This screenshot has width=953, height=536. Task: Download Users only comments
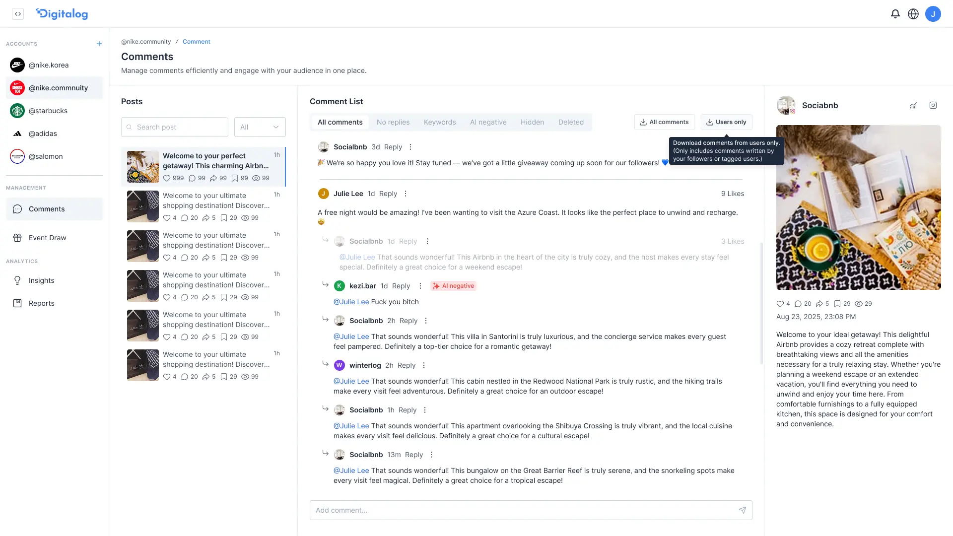point(727,122)
